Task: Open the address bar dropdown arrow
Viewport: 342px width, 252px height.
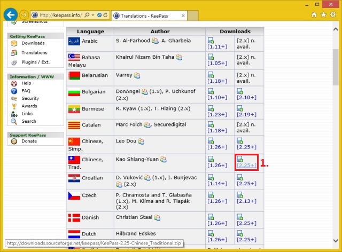Action: (x=93, y=15)
